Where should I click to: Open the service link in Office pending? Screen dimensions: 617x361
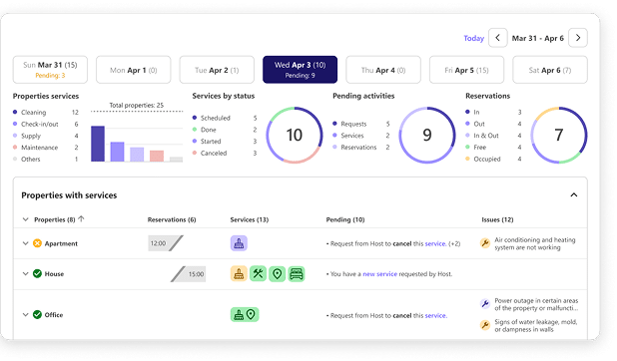pyautogui.click(x=436, y=315)
